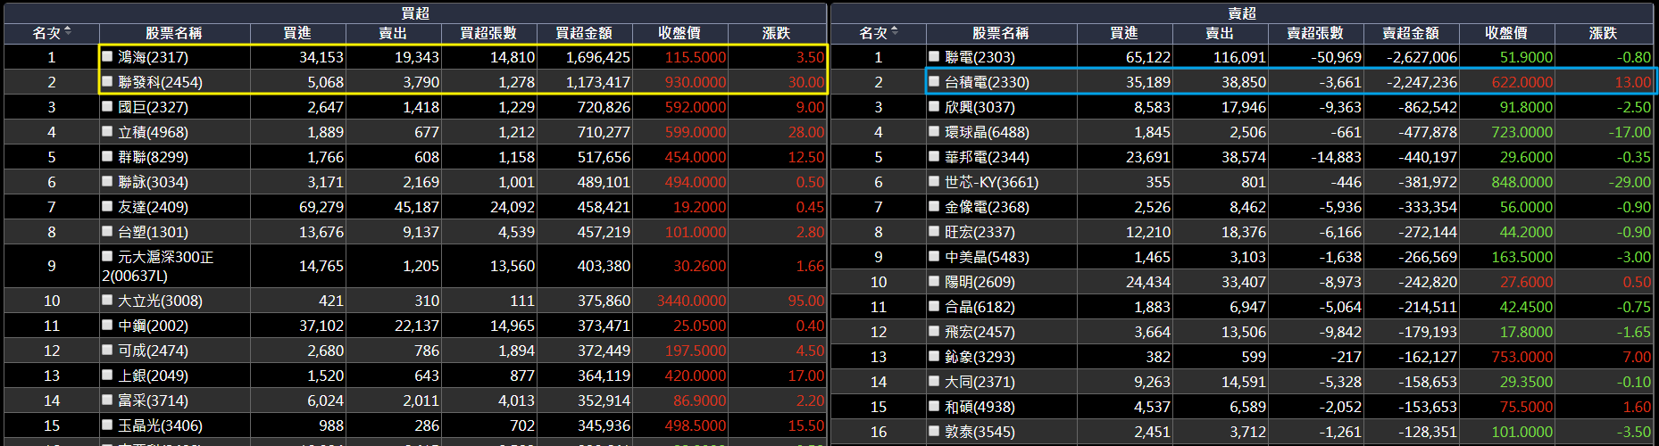The image size is (1659, 446).
Task: Check the 飛宏(2457) checkbox
Action: pyautogui.click(x=934, y=331)
